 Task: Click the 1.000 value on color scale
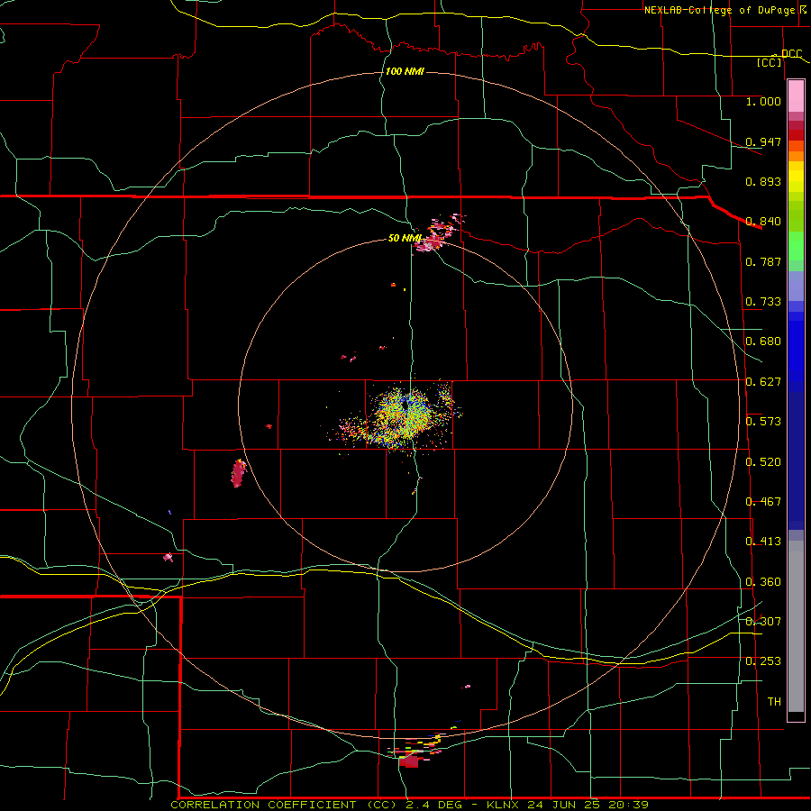[763, 101]
